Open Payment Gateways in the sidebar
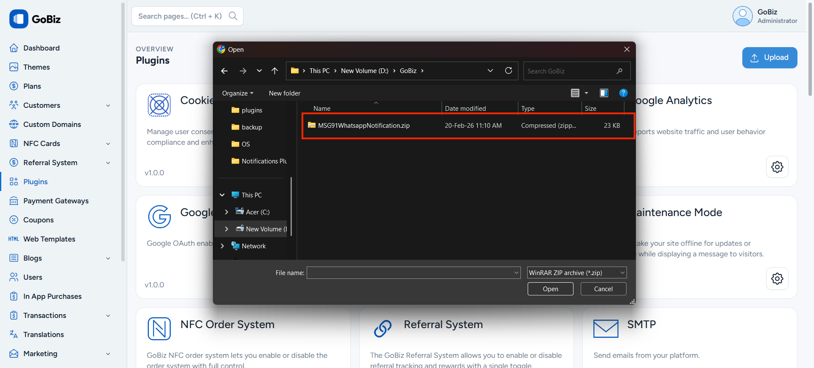Image resolution: width=814 pixels, height=368 pixels. tap(56, 201)
